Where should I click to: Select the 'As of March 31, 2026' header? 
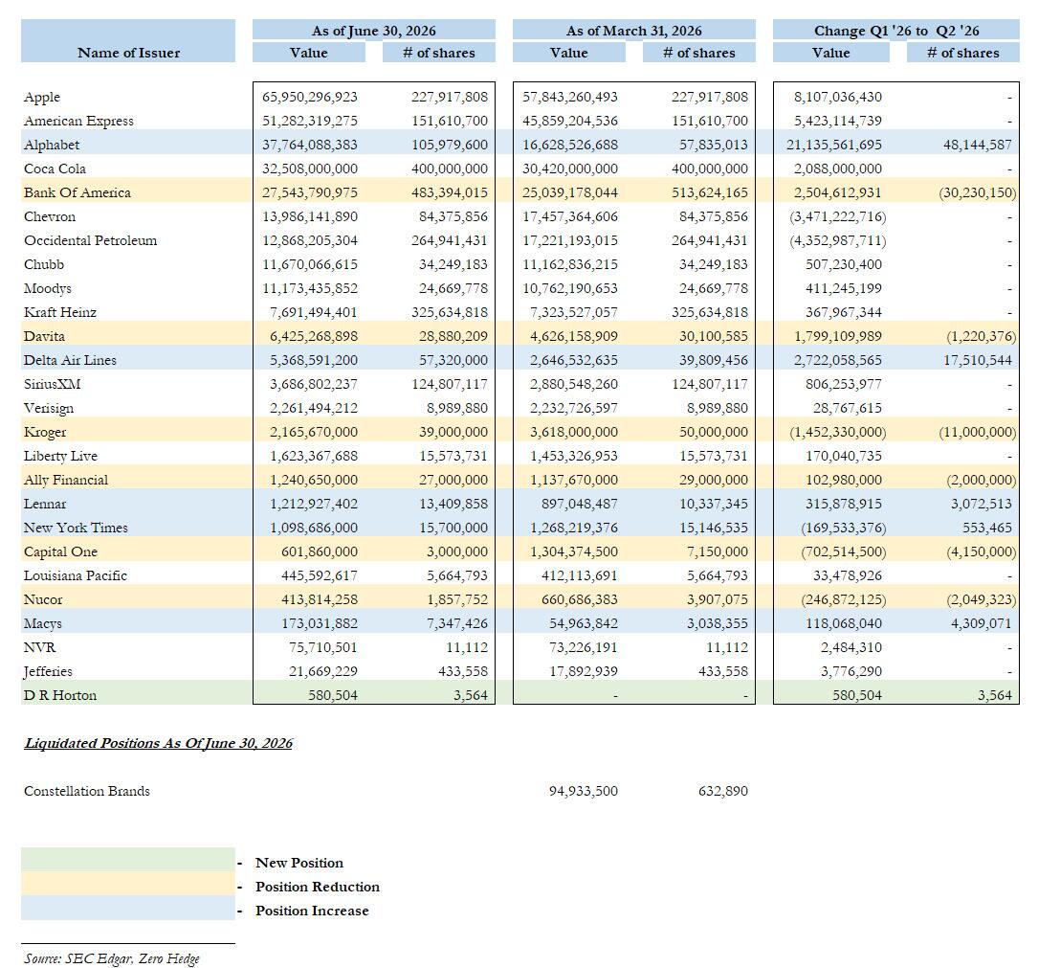[633, 31]
